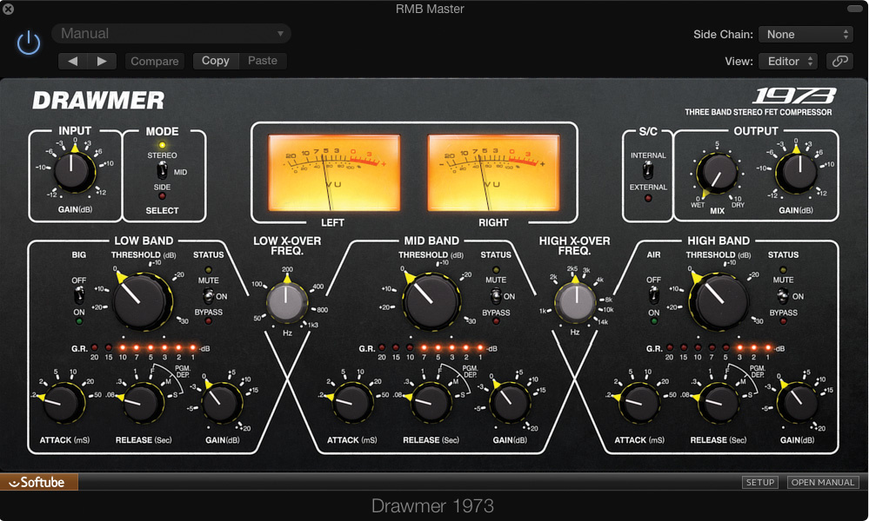Open the View Editor dropdown

coord(787,62)
